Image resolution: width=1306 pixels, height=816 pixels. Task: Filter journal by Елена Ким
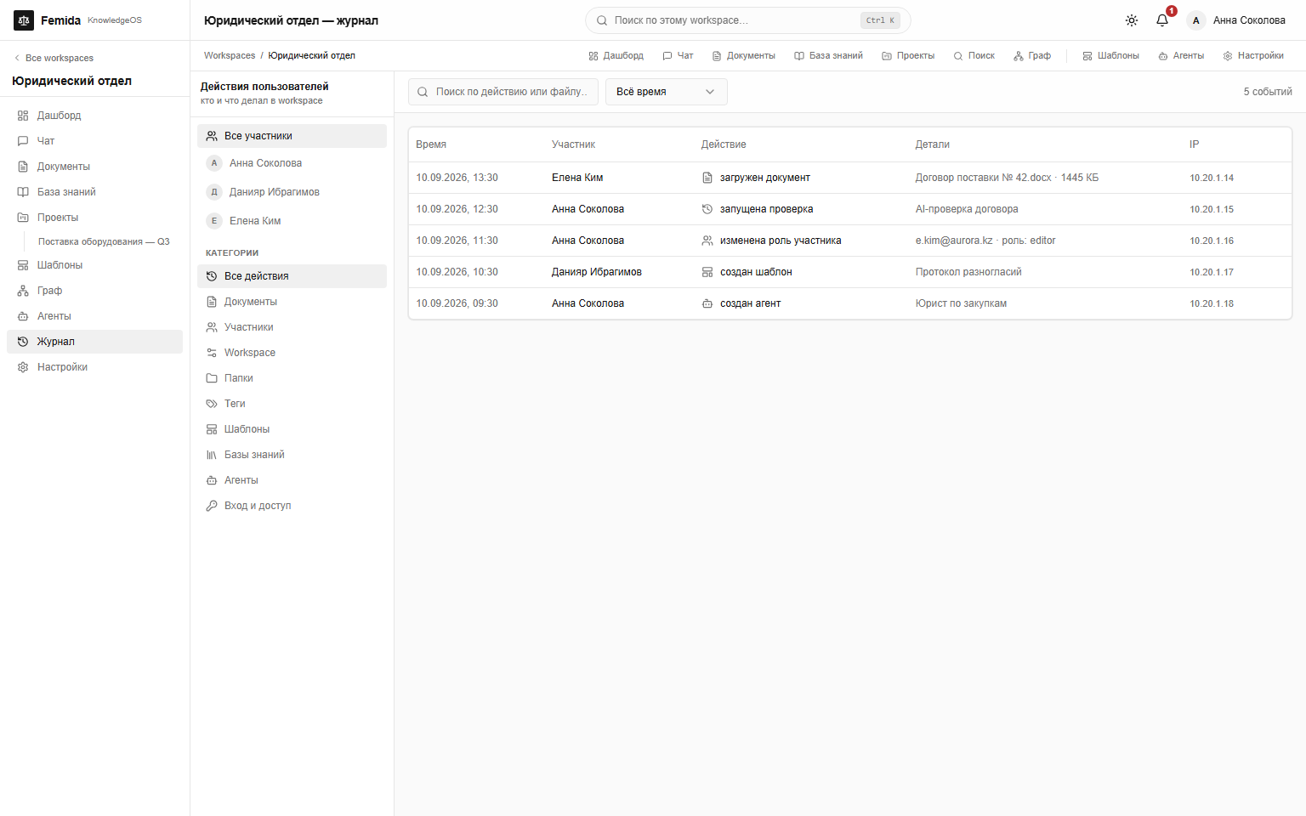[292, 221]
